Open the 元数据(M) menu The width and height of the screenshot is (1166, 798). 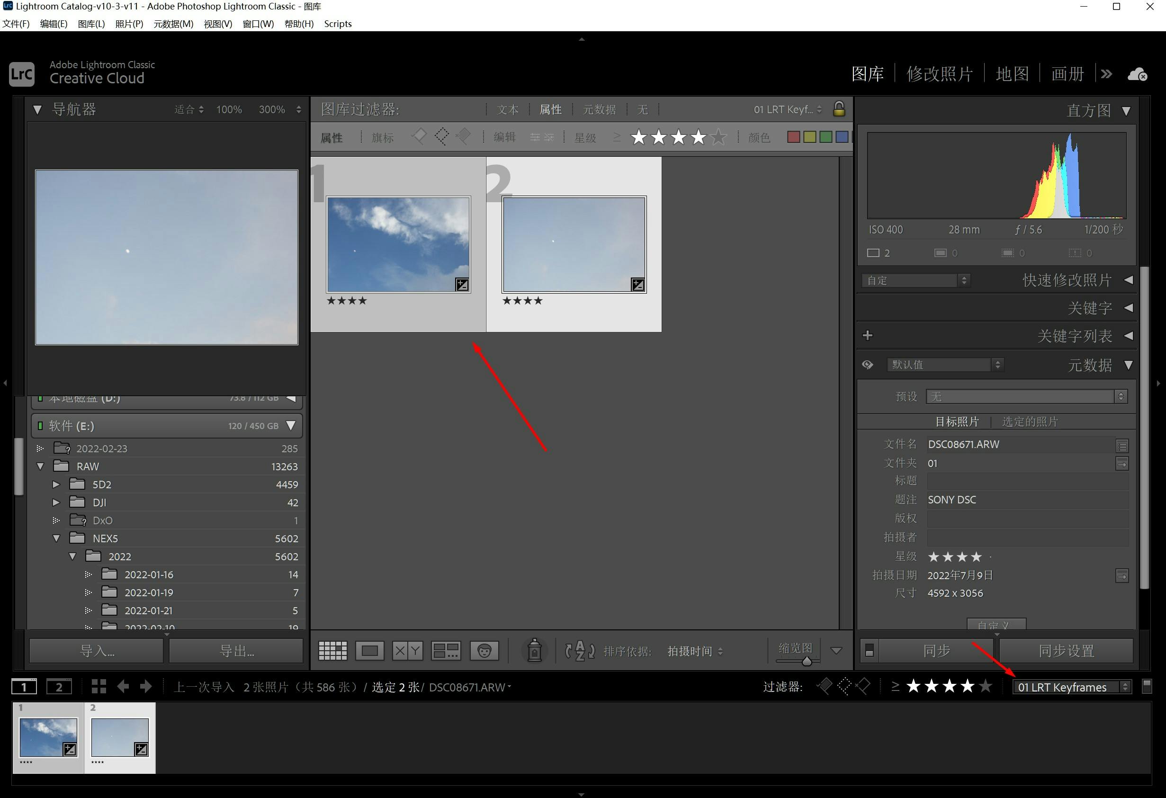point(173,24)
